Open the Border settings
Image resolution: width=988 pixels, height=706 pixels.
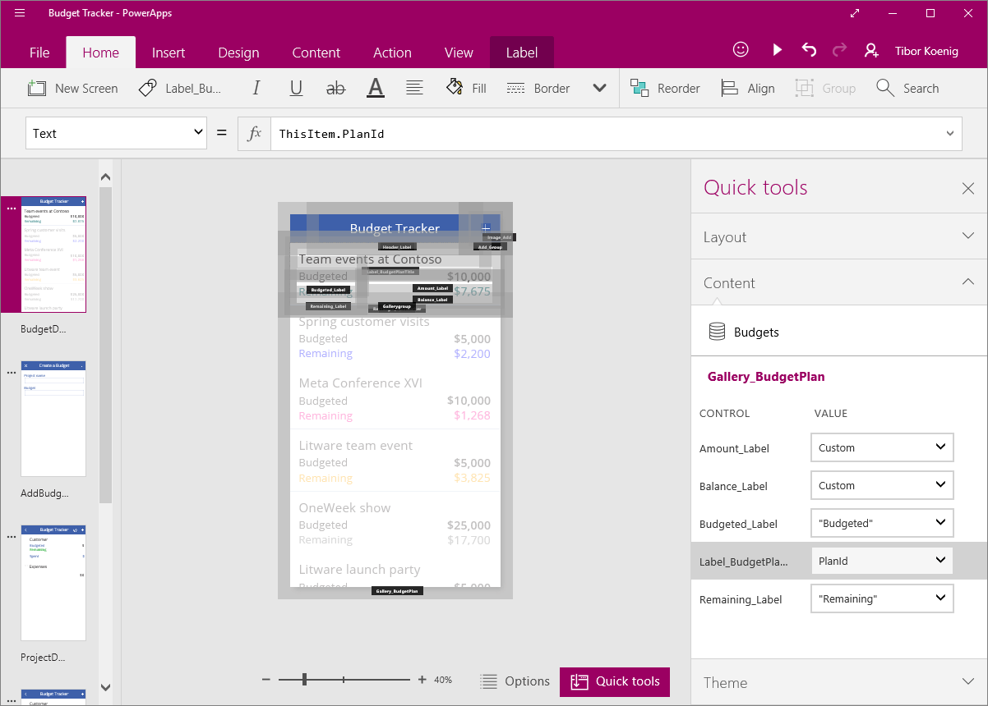coord(538,88)
